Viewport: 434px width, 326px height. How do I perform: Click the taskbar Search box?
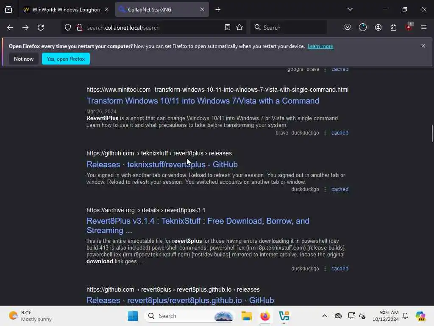(x=189, y=316)
